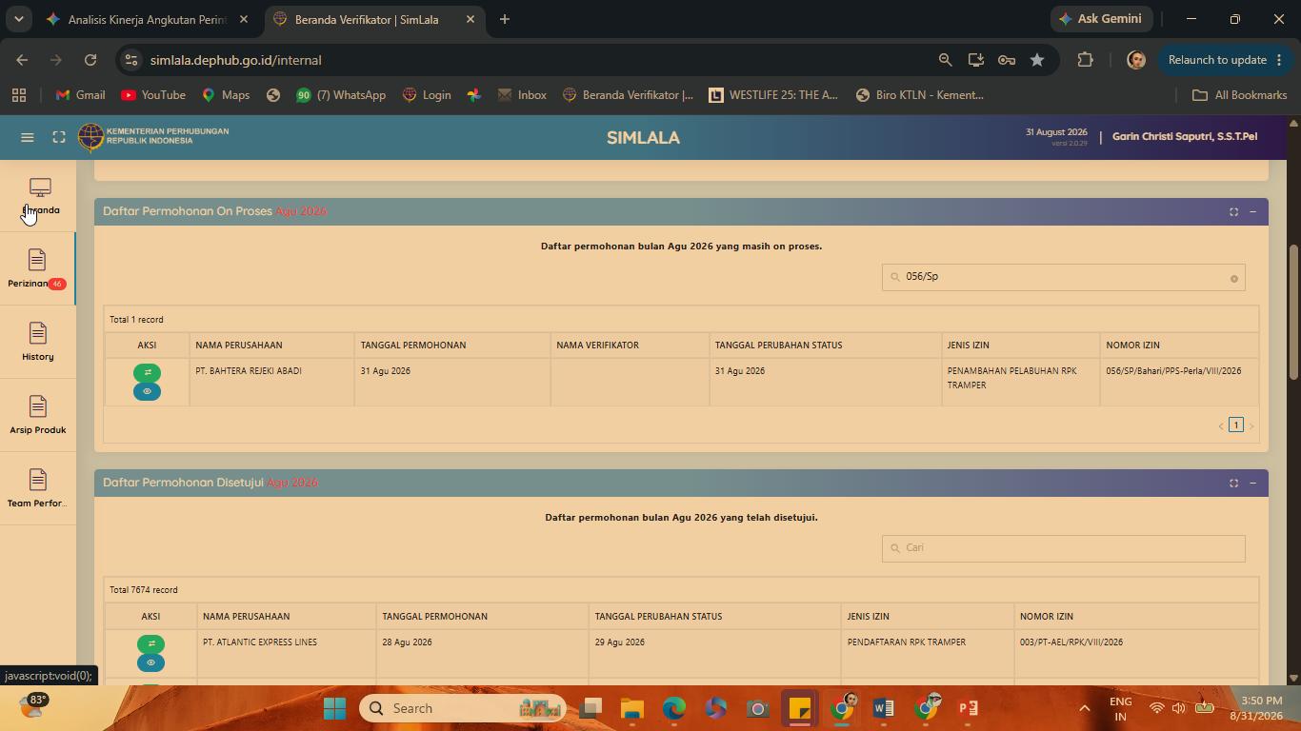This screenshot has height=731, width=1301.
Task: Open Beranda Verifikator bookmark
Action: point(629,95)
